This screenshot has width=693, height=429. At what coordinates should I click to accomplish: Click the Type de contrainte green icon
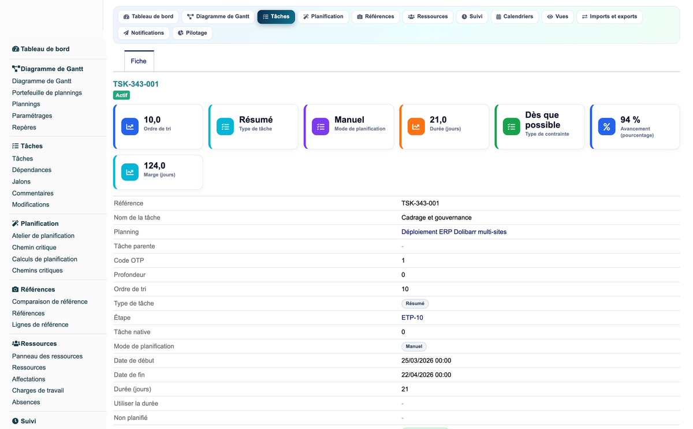511,126
